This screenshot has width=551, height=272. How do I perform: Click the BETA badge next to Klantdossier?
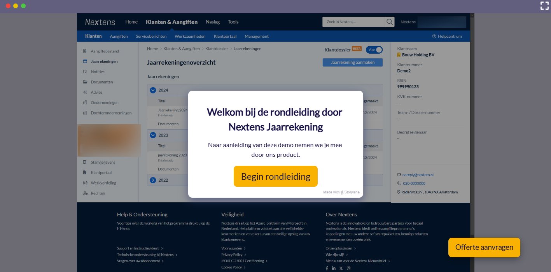coord(357,49)
